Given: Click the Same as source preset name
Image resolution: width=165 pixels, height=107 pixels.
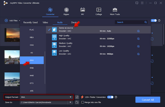Looking at the screenshot, I should coord(66,28).
